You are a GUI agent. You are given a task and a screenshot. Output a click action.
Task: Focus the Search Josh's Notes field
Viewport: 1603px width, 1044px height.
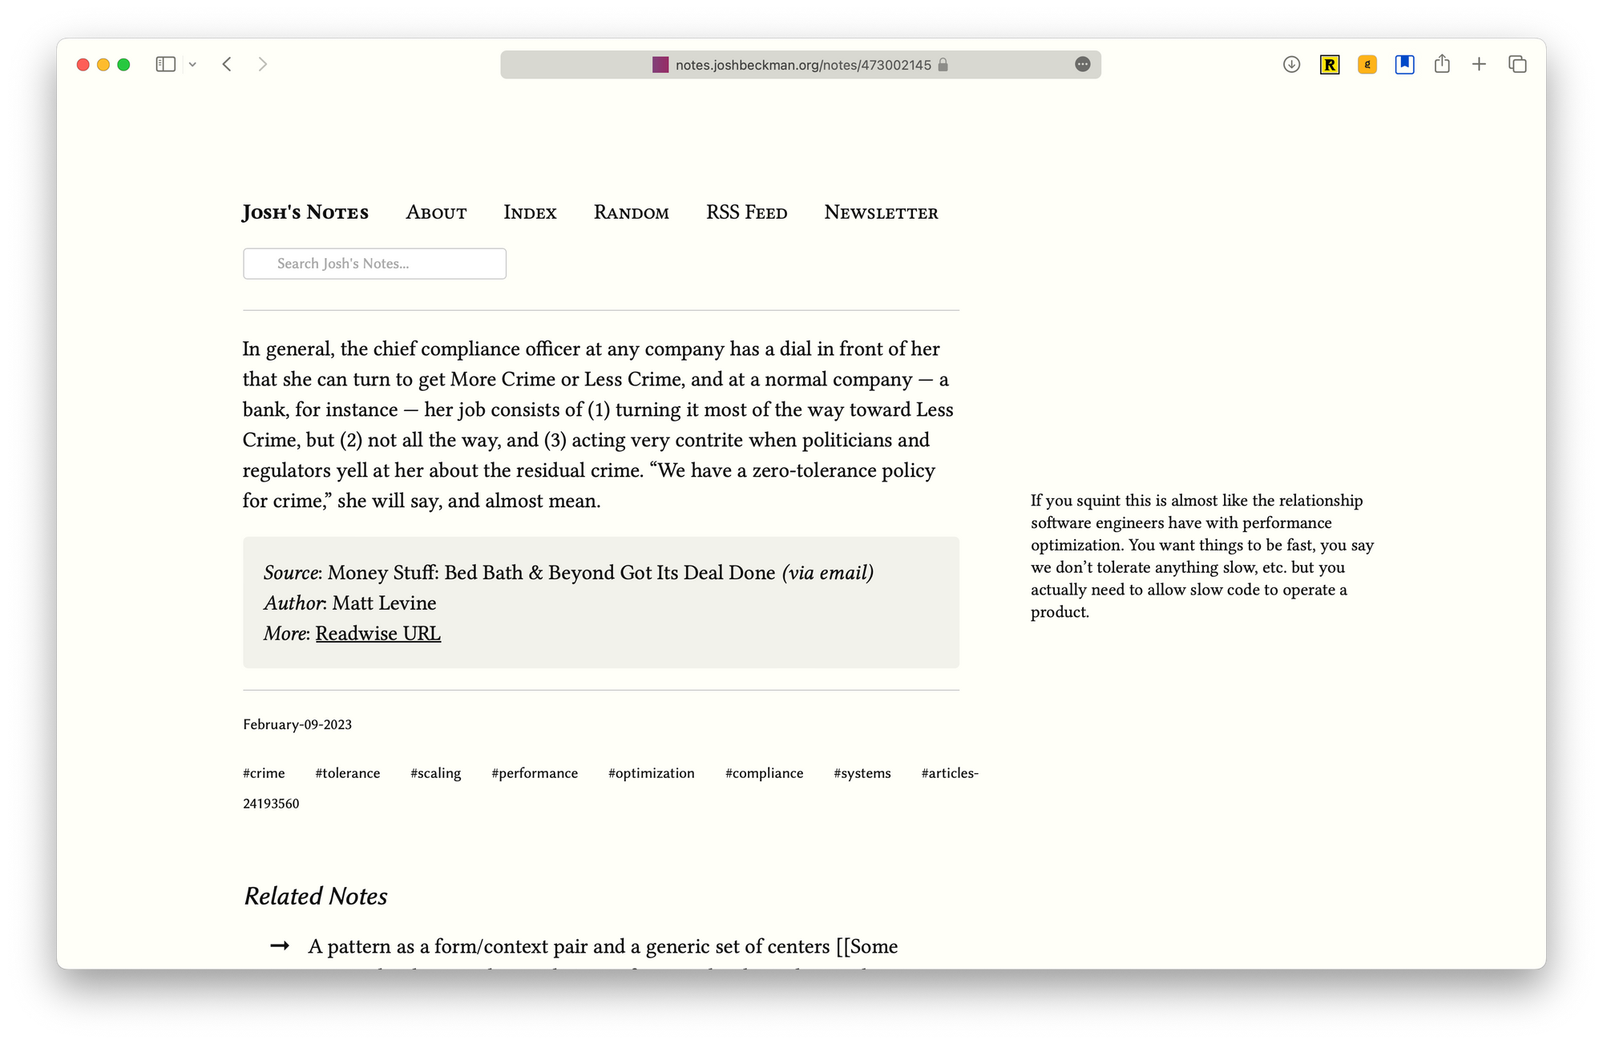tap(374, 264)
